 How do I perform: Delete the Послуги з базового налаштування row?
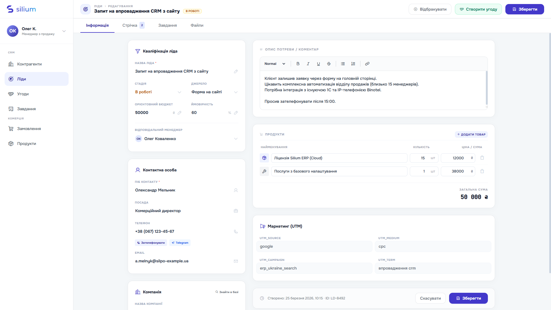pyautogui.click(x=482, y=171)
